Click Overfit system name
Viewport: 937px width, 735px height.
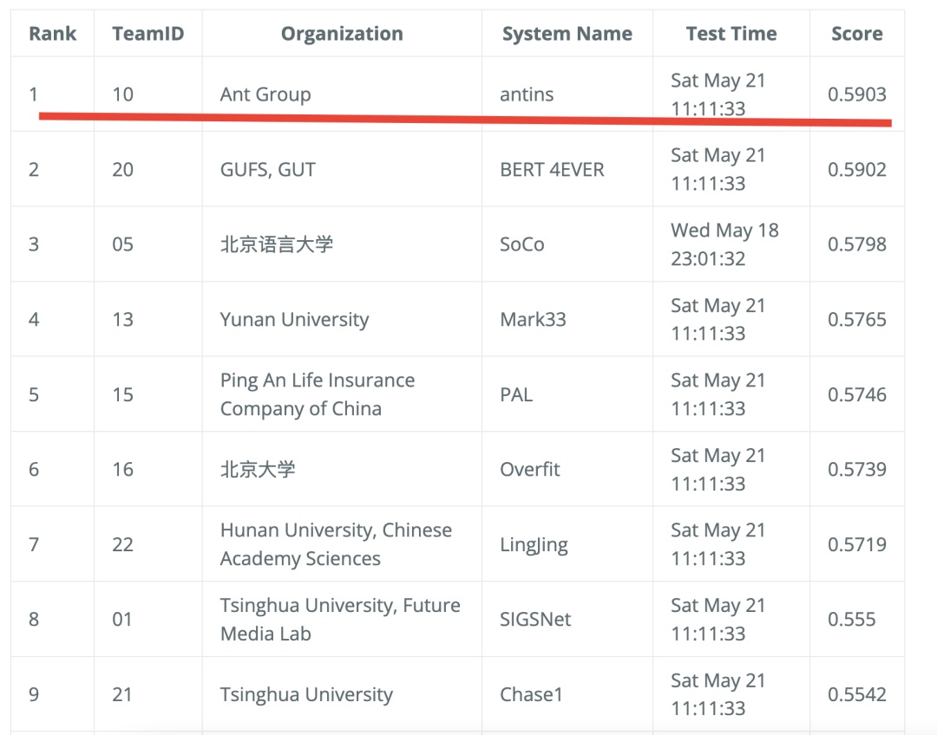529,469
